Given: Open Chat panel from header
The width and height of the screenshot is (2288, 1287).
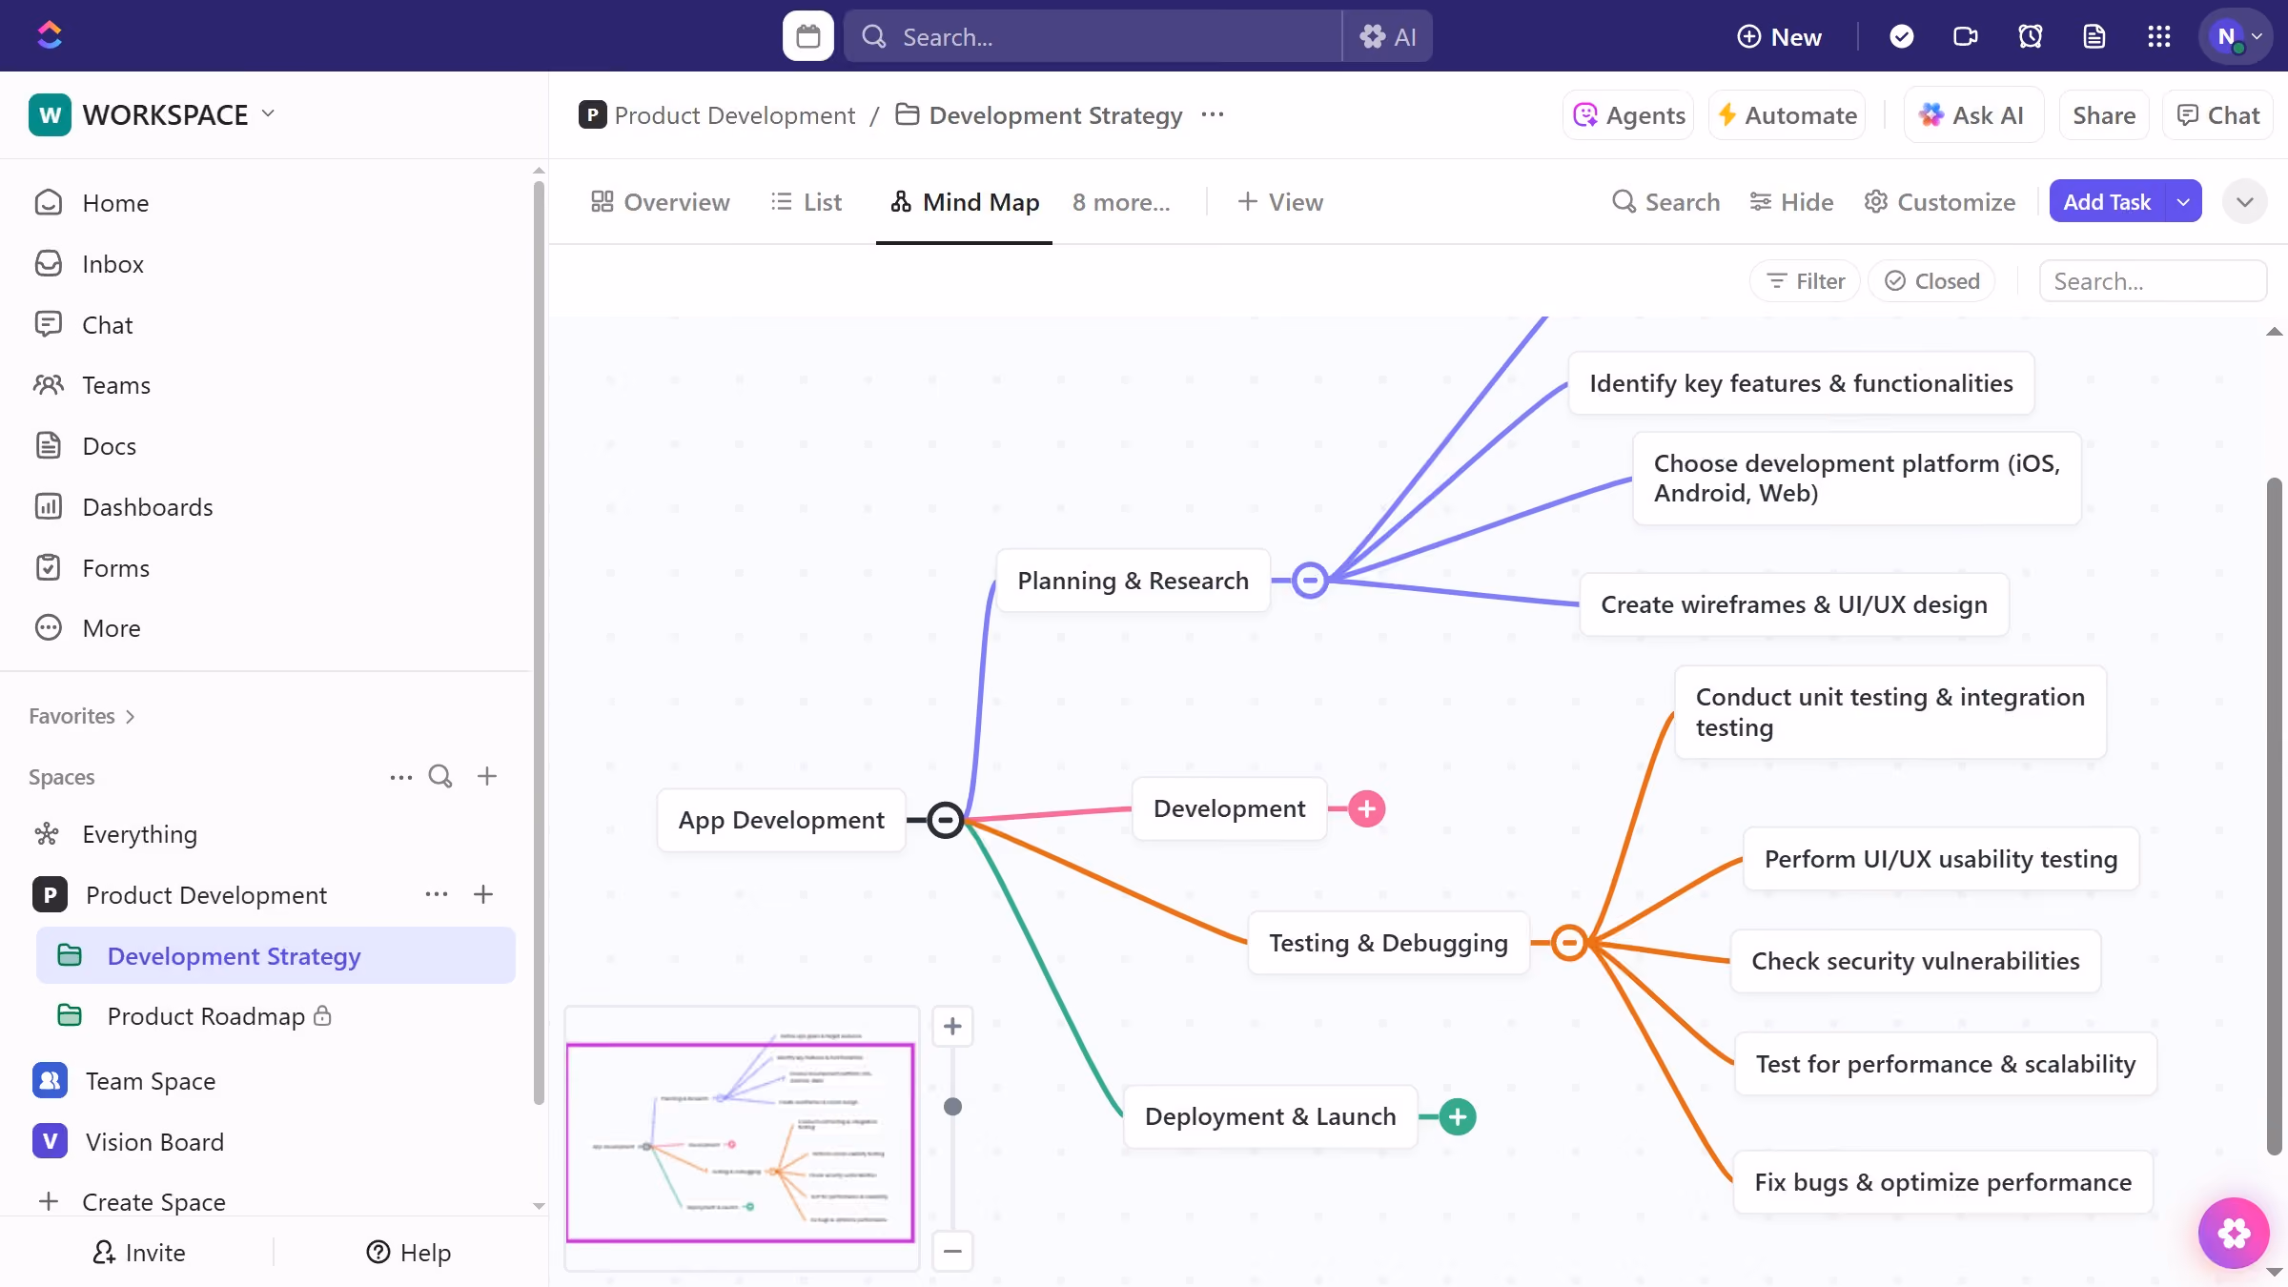Looking at the screenshot, I should pos(2218,115).
